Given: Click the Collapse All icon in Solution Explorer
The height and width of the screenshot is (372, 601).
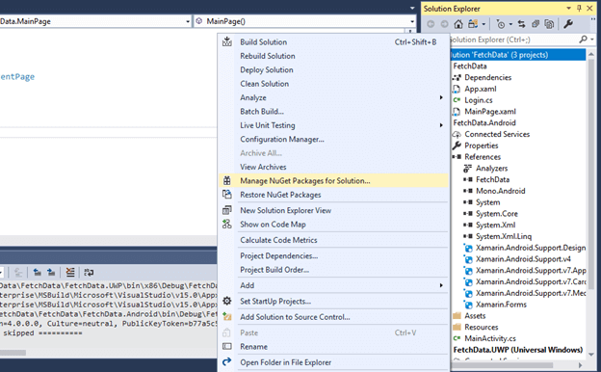Looking at the screenshot, I should 536,24.
